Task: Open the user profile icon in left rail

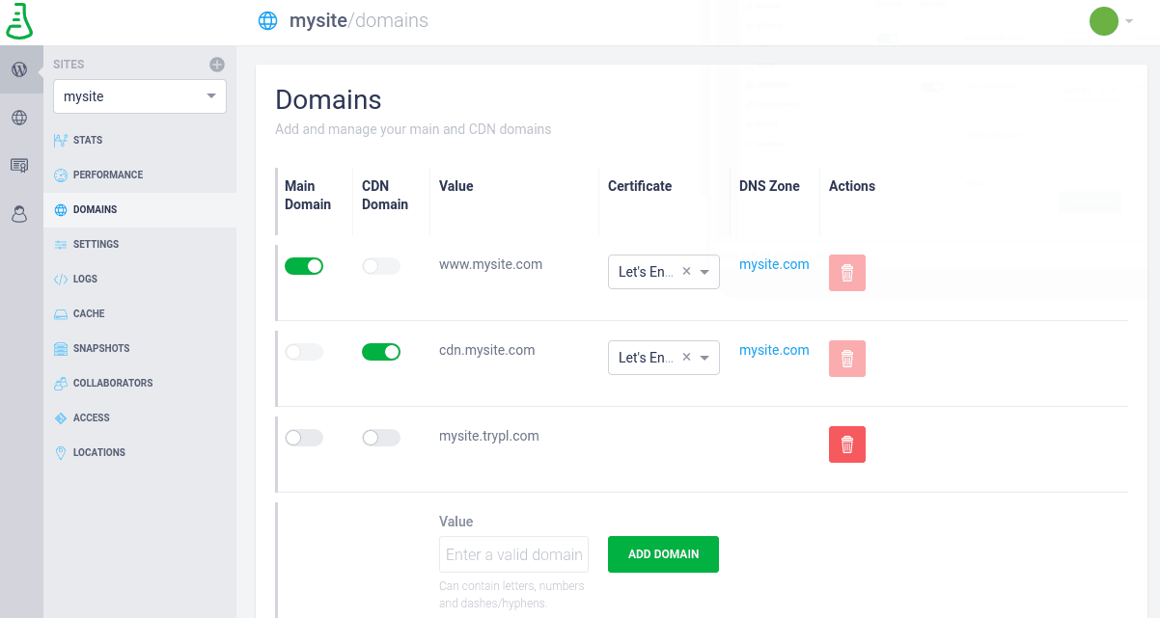Action: tap(19, 214)
